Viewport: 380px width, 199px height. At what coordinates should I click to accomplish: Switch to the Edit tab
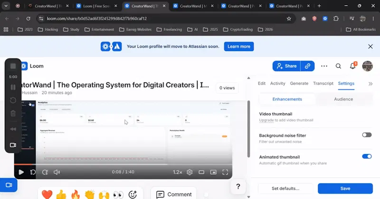pyautogui.click(x=262, y=83)
